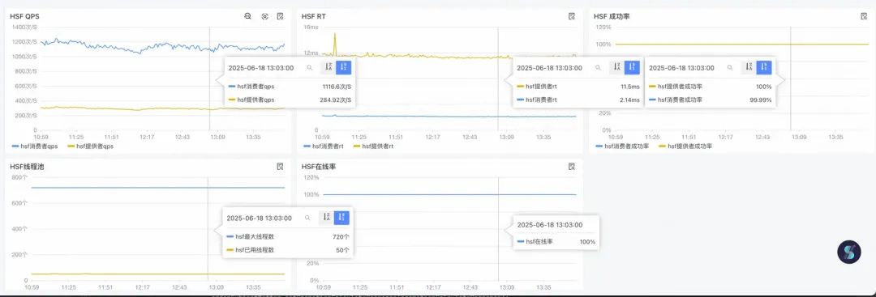876x297 pixels.
Task: Click hsf最大线程数 row in thread pool tooltip
Action: 288,237
